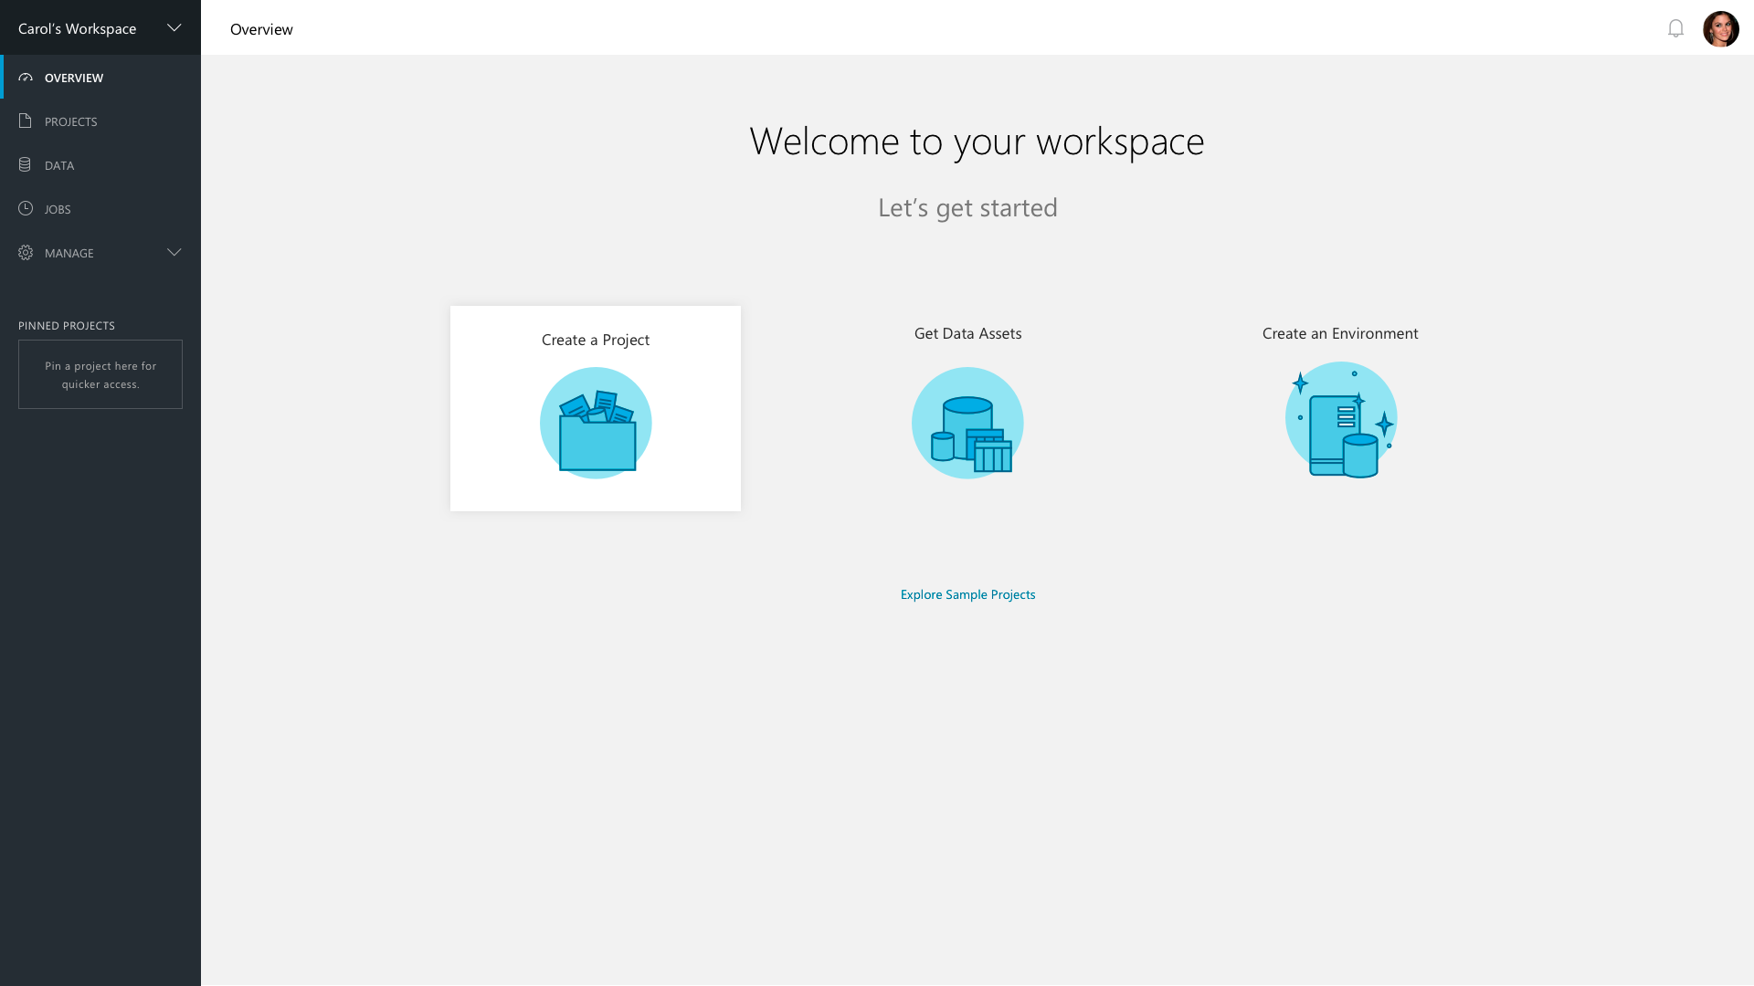Click the Jobs clock icon
The width and height of the screenshot is (1754, 986).
(26, 209)
